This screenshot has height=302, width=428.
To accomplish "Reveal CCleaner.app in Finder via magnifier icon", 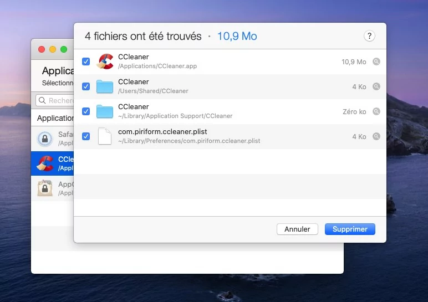I will tap(376, 62).
